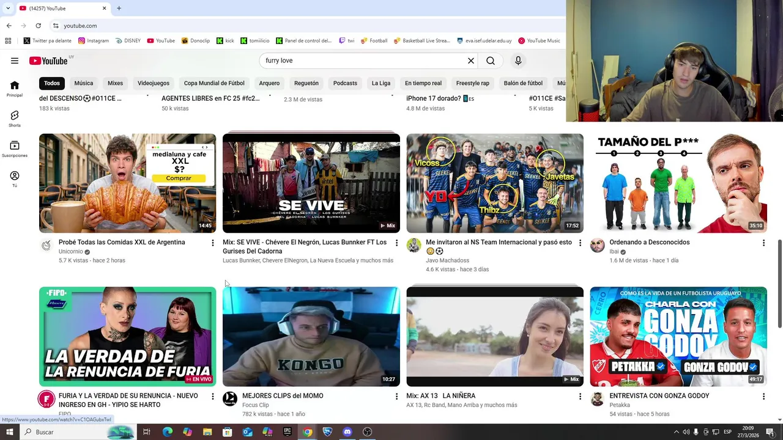This screenshot has width=783, height=440.
Task: Click the YouTube logo
Action: click(x=48, y=61)
